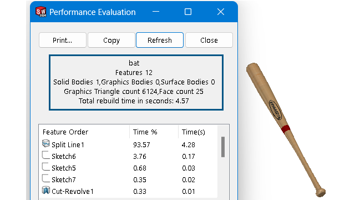Copy the performance evaluation results
Screen dimensions: 355x200
[x=111, y=40]
